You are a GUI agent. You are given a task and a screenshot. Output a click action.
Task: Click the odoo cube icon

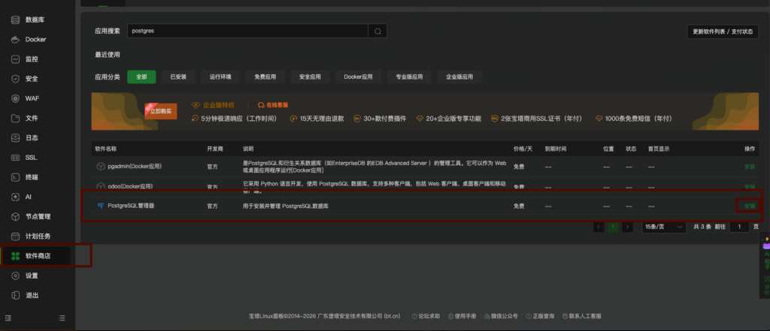point(100,186)
